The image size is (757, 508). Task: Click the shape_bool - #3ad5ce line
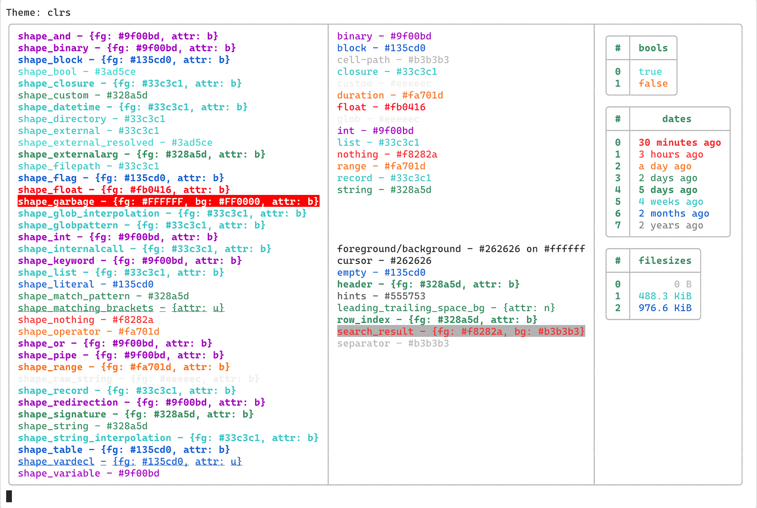77,72
